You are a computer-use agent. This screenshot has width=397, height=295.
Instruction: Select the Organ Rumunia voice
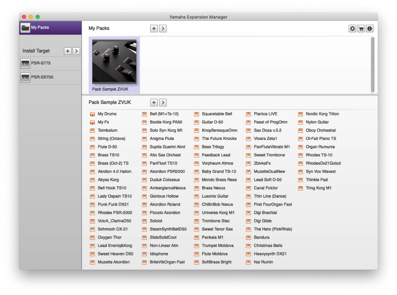(320, 147)
